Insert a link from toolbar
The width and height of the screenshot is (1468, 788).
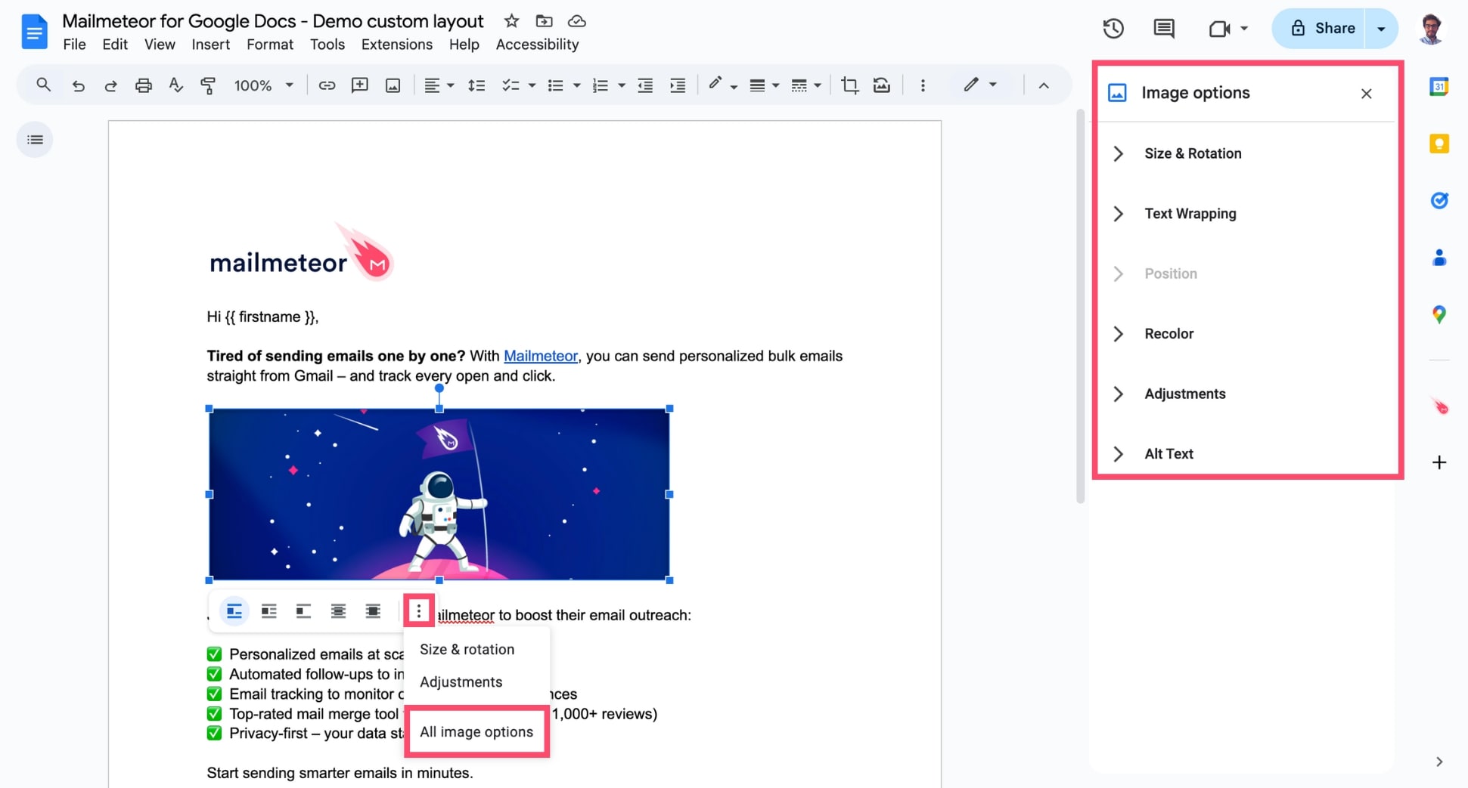pyautogui.click(x=327, y=85)
